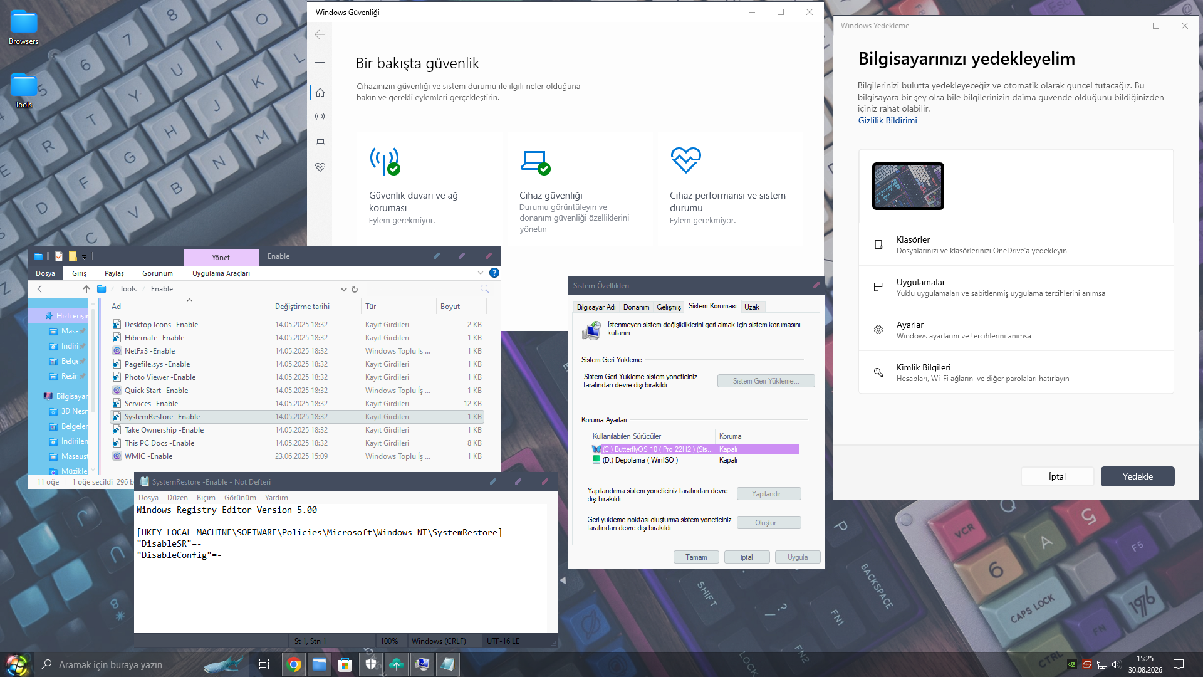1203x677 pixels.
Task: Open Task View from the taskbar
Action: 264,664
